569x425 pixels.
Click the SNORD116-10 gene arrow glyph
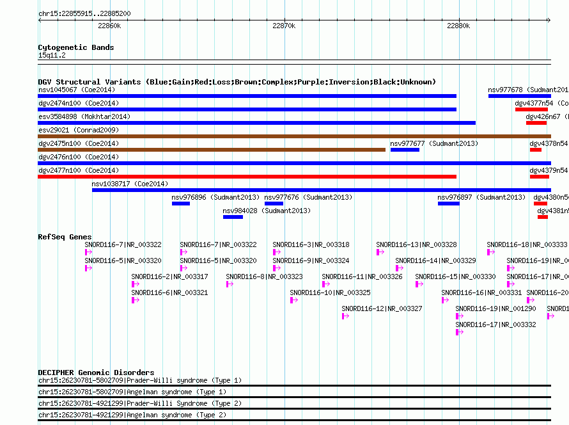(x=294, y=300)
